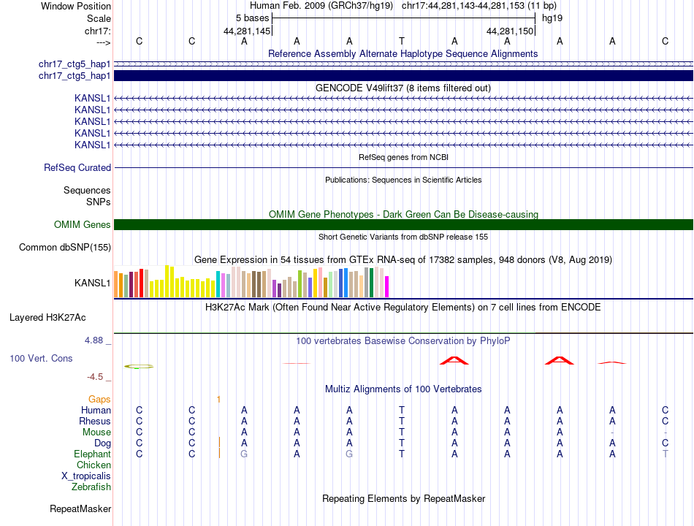Open the 'Common dbSNP(155)' track label
Screen dimensions: 694x526
coord(65,247)
